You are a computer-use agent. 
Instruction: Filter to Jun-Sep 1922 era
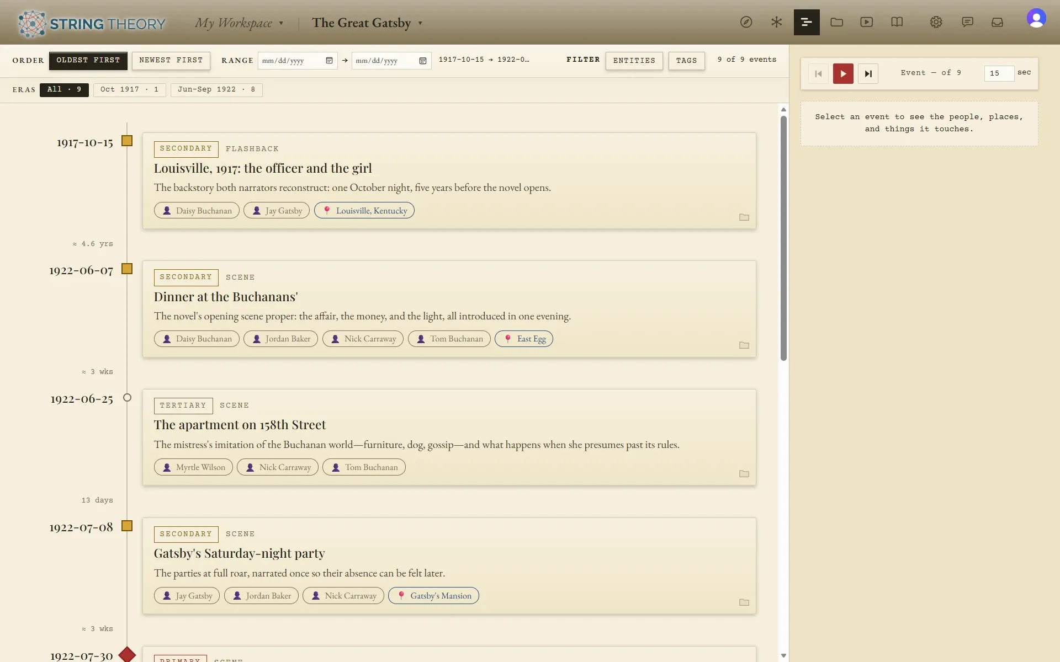click(x=216, y=89)
